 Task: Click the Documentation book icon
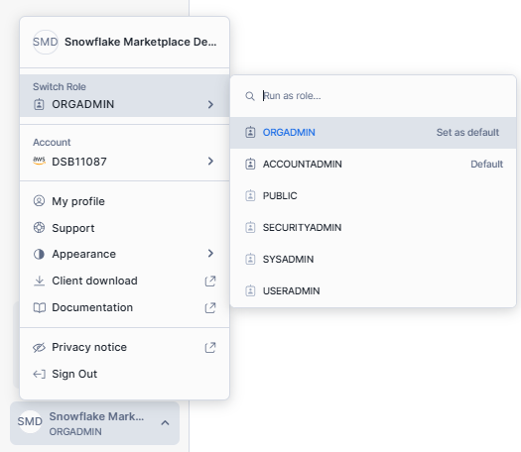click(x=39, y=307)
